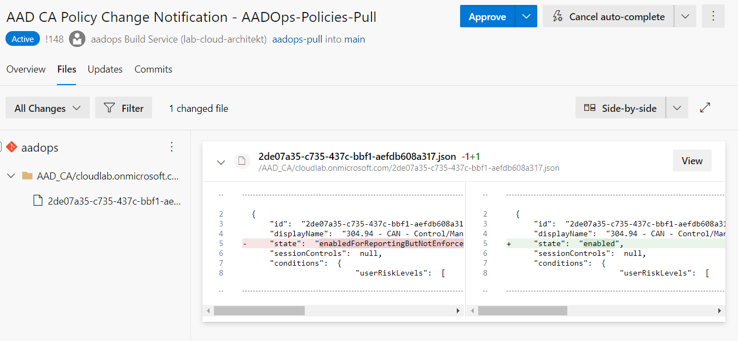Click the !148 pull request number
The image size is (738, 341).
tap(54, 39)
